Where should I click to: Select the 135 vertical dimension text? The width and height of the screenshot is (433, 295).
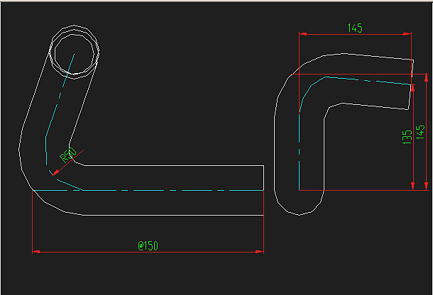tap(407, 137)
